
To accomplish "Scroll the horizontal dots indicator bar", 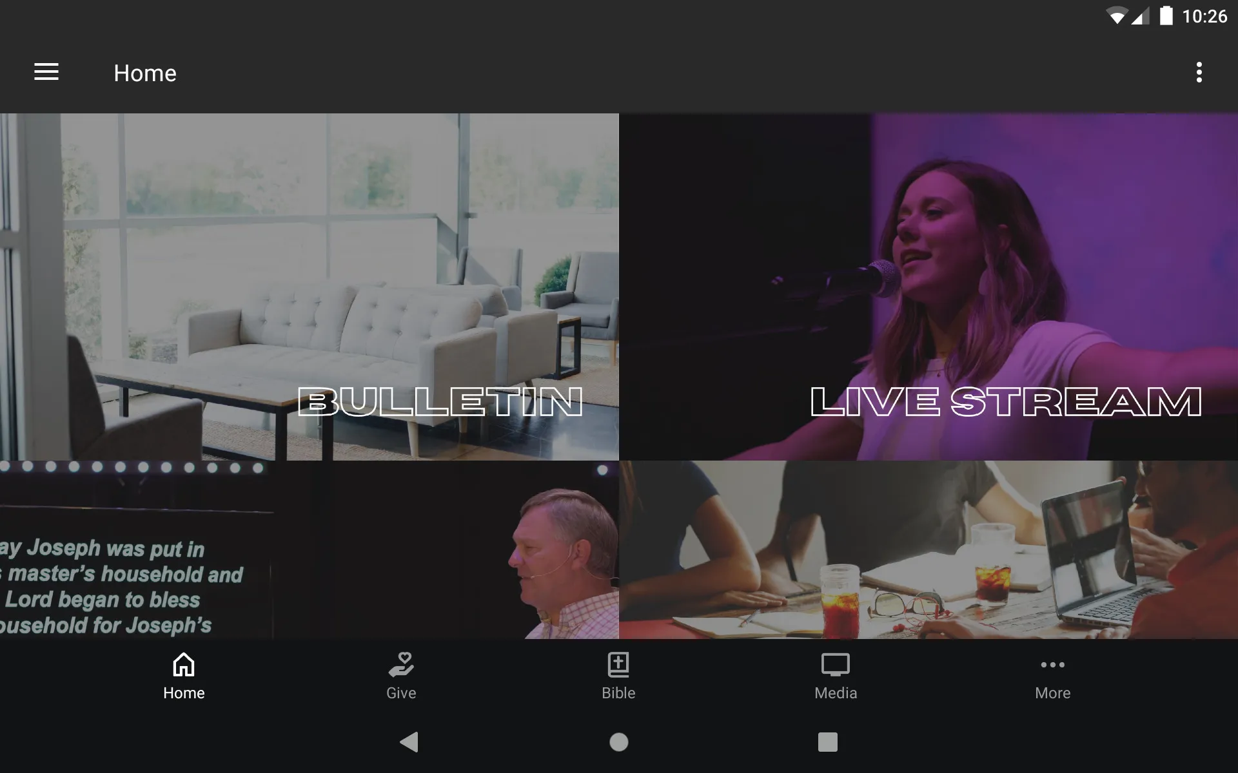I will [133, 468].
